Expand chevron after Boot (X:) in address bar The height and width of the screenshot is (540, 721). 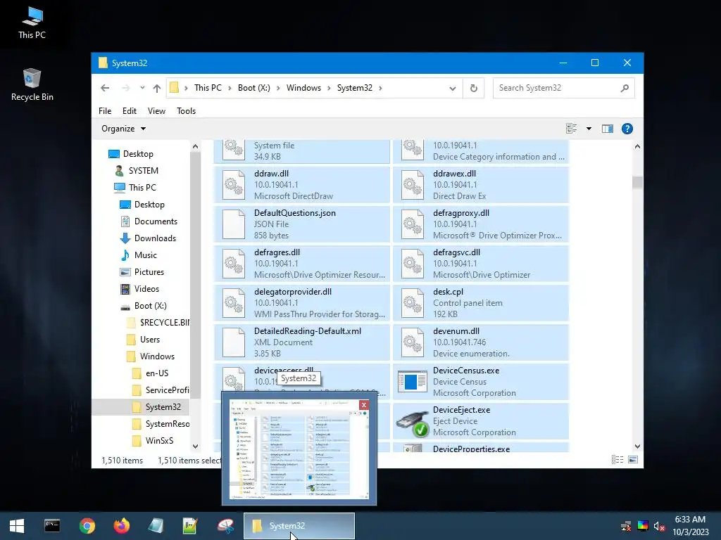coord(278,88)
